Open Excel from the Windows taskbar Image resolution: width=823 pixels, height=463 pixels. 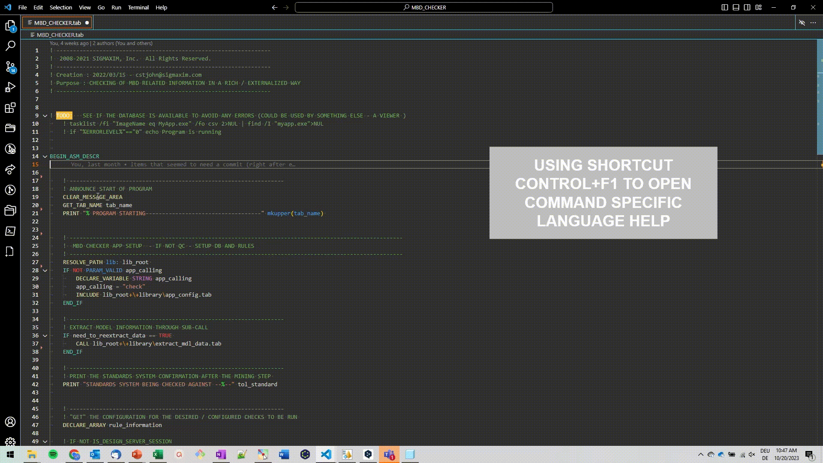[158, 454]
